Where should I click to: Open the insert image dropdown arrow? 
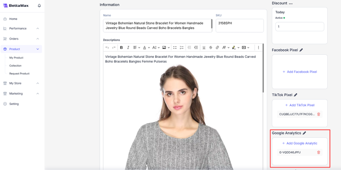click(x=168, y=48)
